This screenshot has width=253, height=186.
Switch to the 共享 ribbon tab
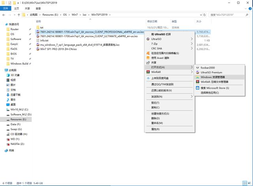[27, 8]
